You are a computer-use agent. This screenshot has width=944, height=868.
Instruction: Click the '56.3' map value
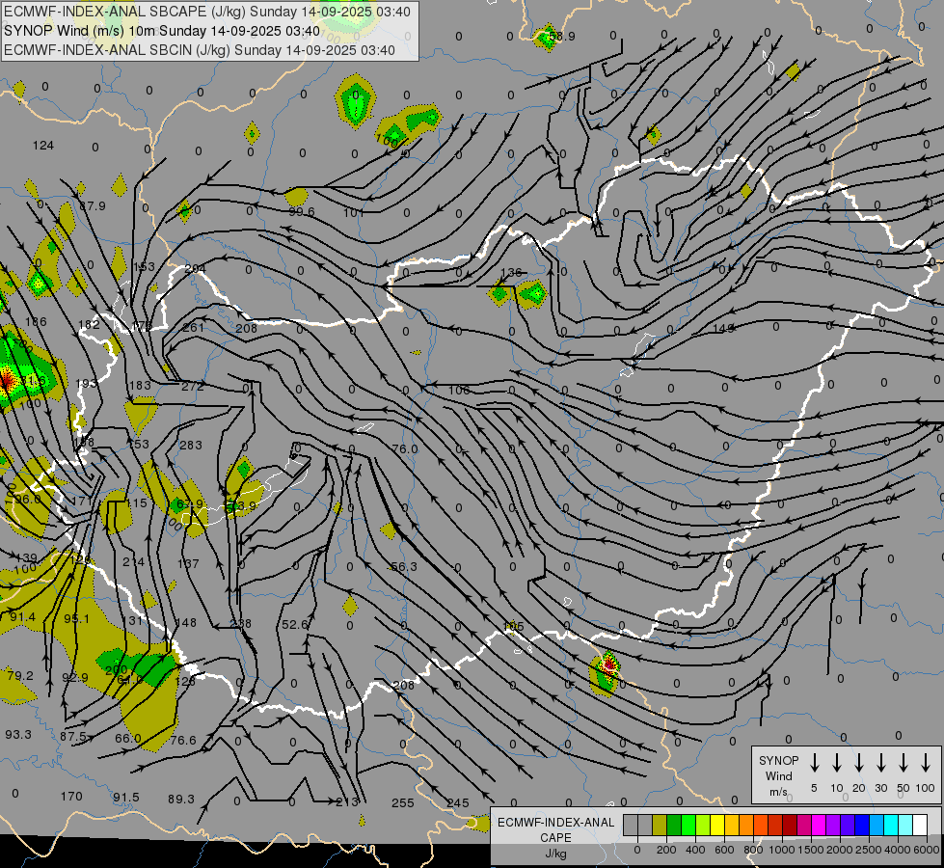point(403,566)
